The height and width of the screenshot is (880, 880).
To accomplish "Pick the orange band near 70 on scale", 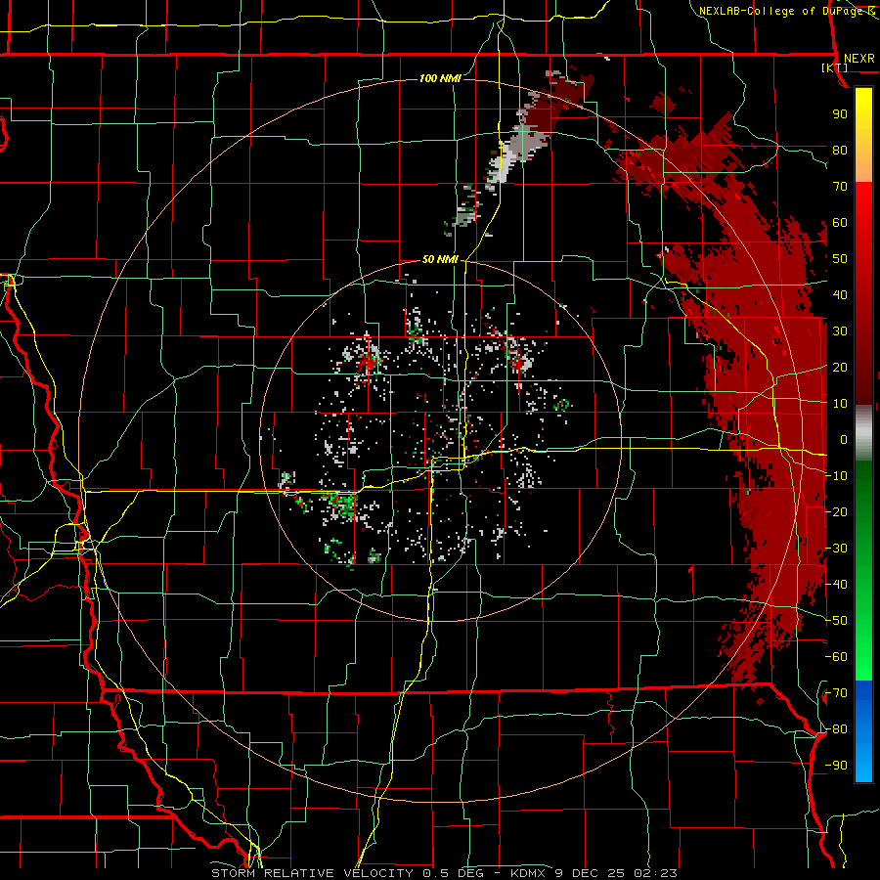I will tap(863, 166).
